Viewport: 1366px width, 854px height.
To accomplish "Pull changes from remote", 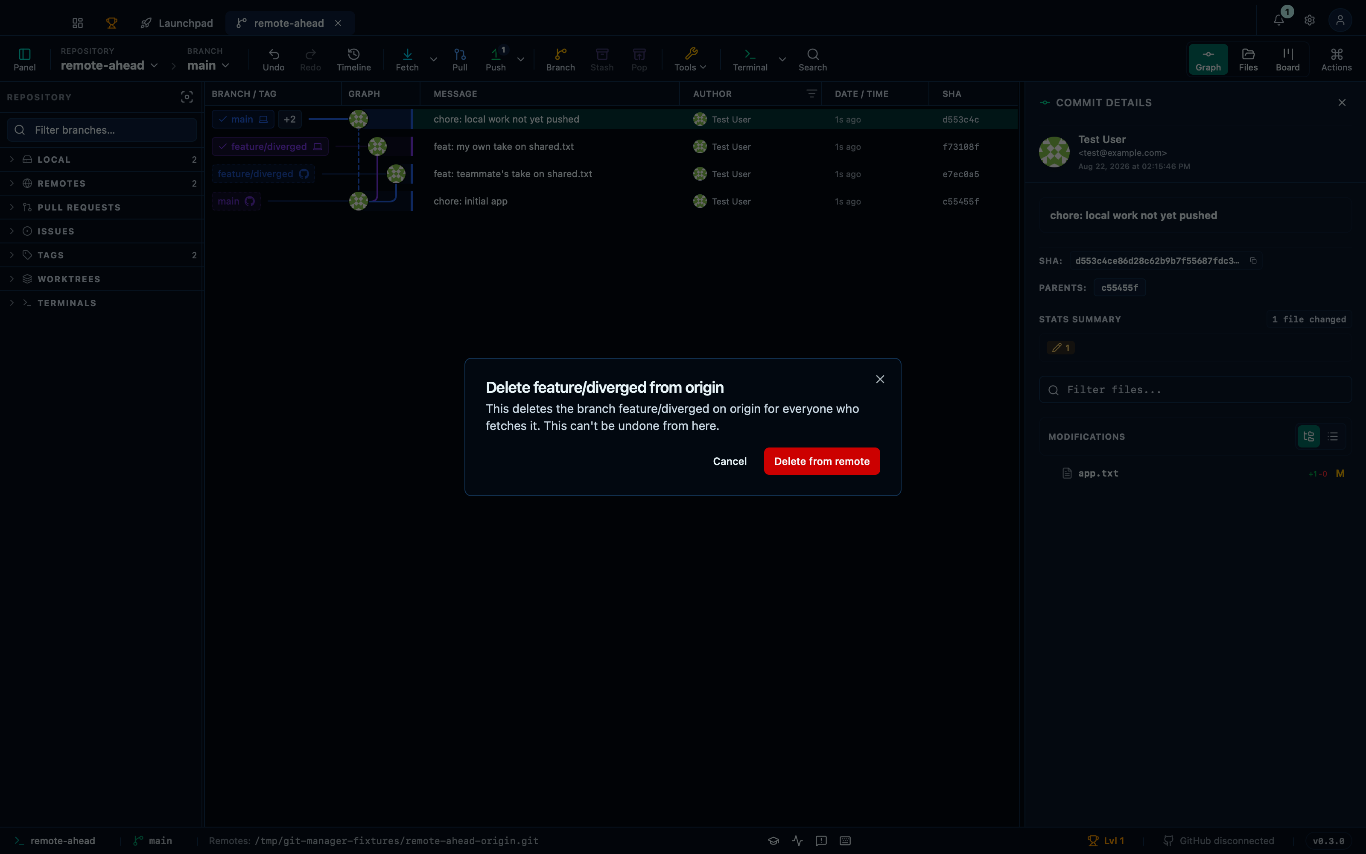I will tap(460, 59).
